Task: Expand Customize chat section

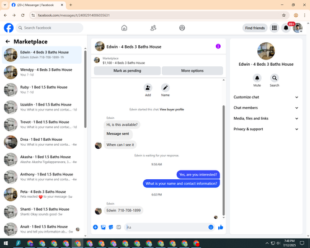Action: coord(266,97)
